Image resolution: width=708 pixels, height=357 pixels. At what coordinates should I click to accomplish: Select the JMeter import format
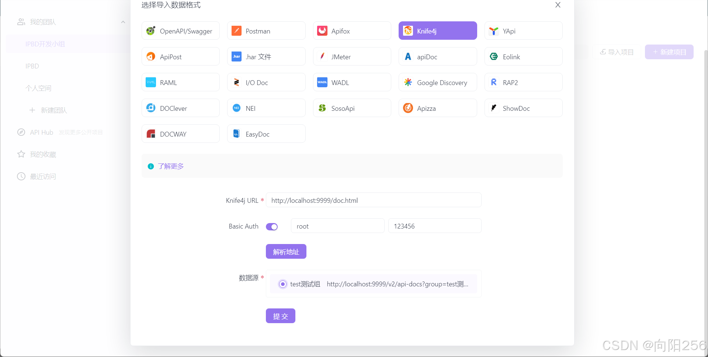352,57
